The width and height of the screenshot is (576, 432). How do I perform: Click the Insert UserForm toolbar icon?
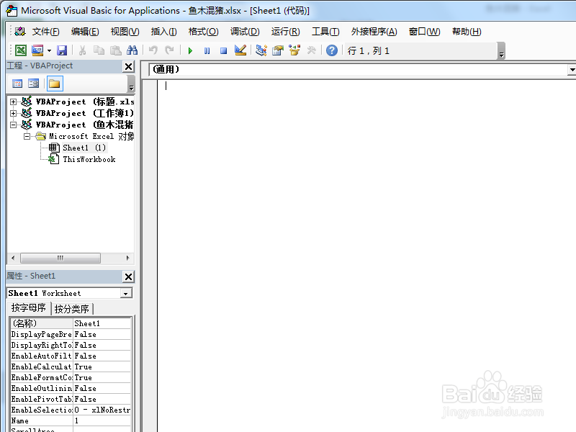(x=37, y=50)
